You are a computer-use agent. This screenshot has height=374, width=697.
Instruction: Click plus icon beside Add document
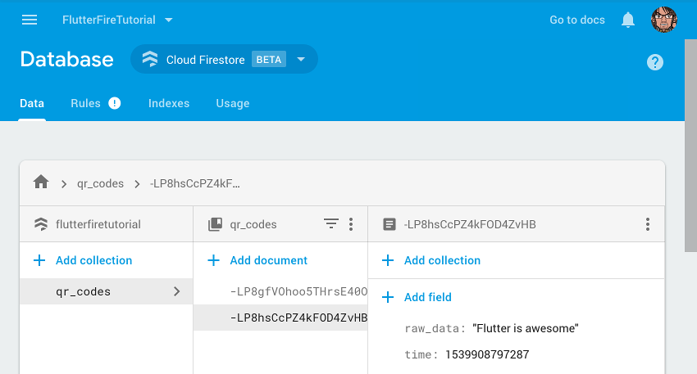[x=213, y=260]
